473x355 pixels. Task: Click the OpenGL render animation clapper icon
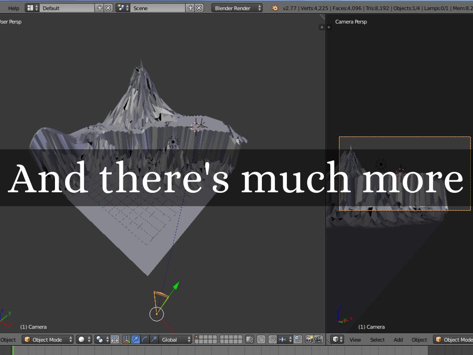coord(318,340)
